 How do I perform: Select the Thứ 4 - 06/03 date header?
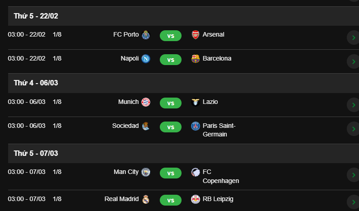[183, 83]
